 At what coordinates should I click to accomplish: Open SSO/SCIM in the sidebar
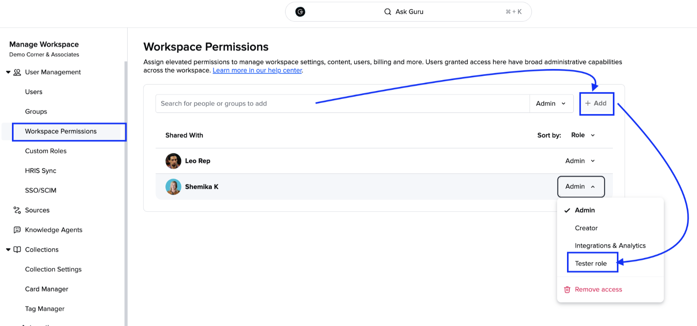pos(41,190)
